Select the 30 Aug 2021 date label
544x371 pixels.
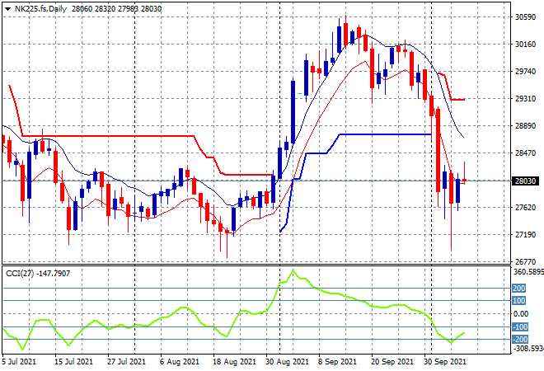coord(288,361)
